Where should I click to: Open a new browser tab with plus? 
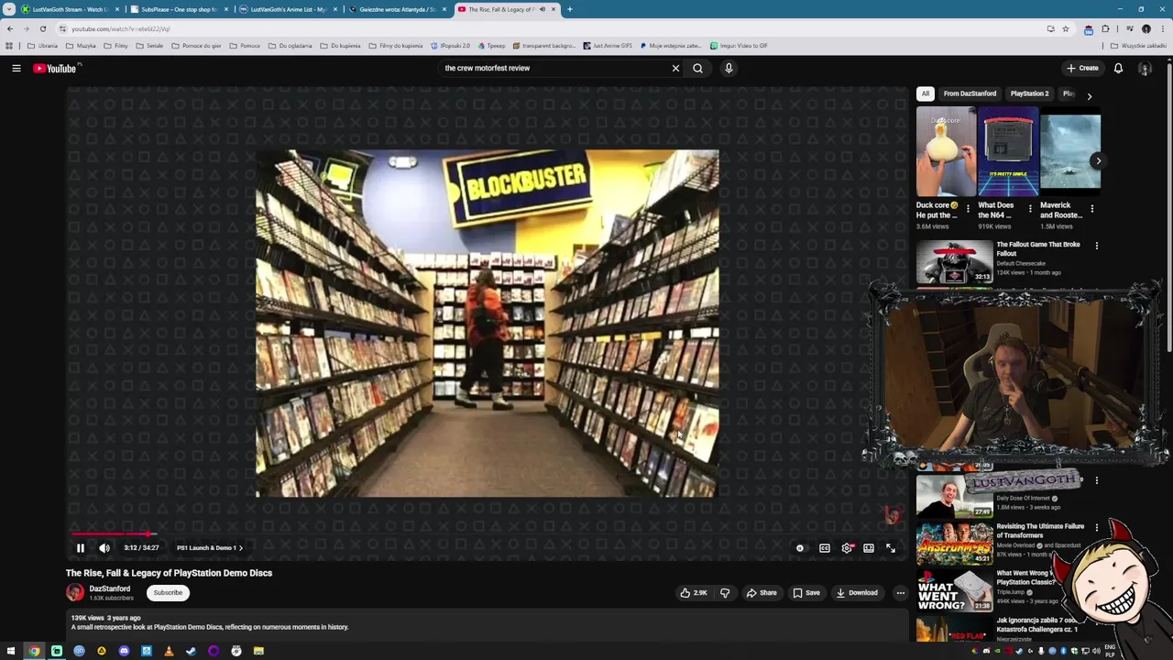click(x=570, y=9)
